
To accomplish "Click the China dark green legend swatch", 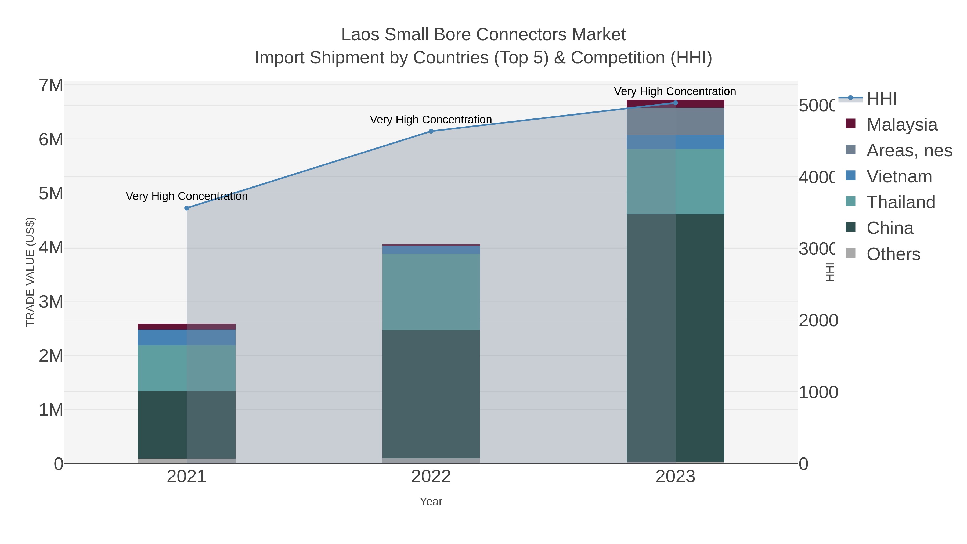I will pos(850,227).
